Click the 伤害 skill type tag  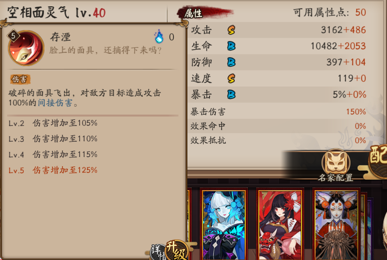click(20, 79)
